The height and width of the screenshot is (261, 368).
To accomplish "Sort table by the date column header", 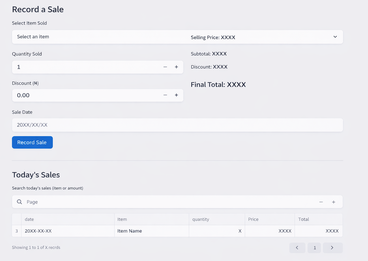I will [29, 219].
